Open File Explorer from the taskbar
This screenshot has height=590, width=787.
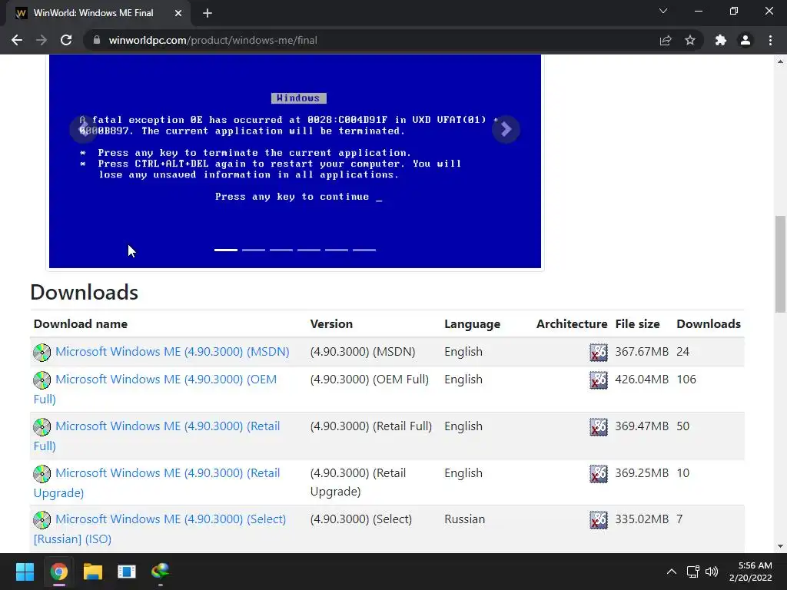(x=93, y=572)
